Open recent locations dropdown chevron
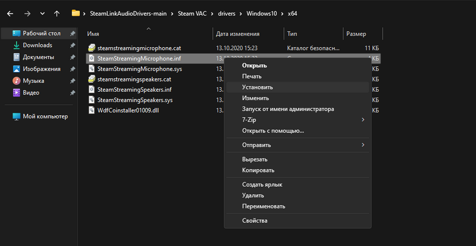This screenshot has height=246, width=476. coord(42,13)
